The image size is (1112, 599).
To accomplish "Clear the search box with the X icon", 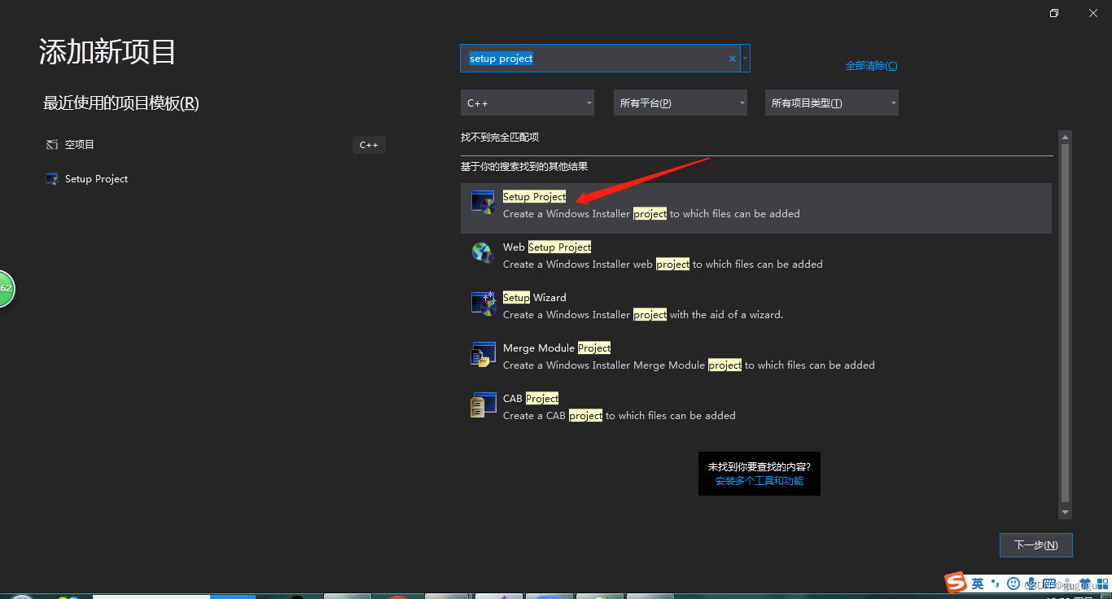I will tap(732, 59).
